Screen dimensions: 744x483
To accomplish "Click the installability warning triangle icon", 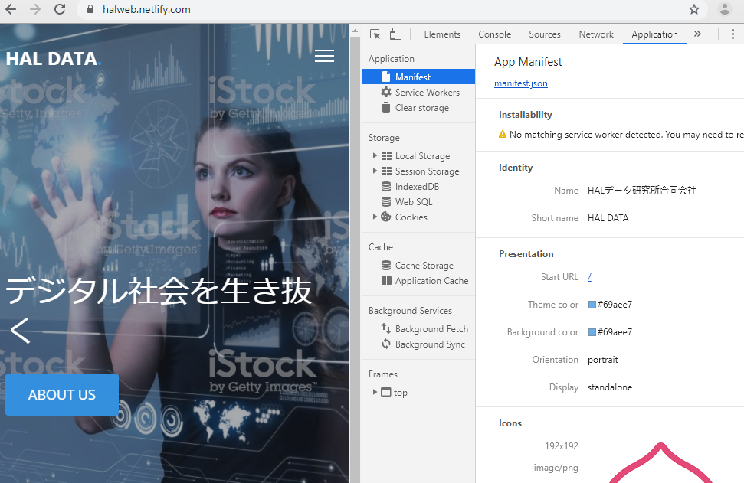I will [503, 135].
